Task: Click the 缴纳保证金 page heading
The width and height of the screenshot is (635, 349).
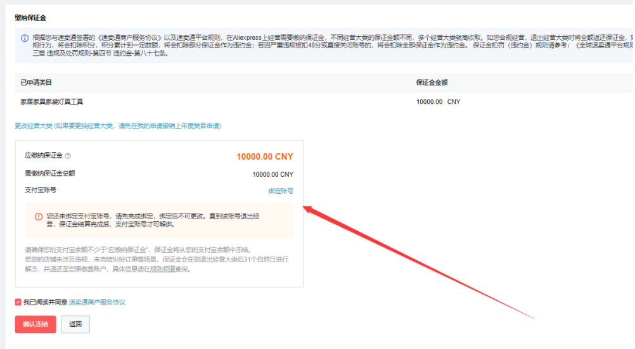Action: [30, 18]
